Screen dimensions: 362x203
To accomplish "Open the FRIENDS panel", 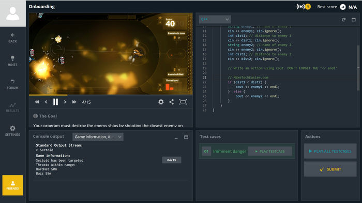I will 13,185.
